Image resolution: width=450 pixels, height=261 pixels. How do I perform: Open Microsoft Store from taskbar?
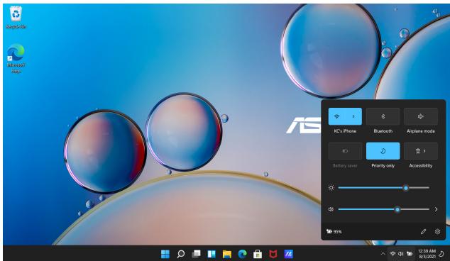tap(258, 254)
